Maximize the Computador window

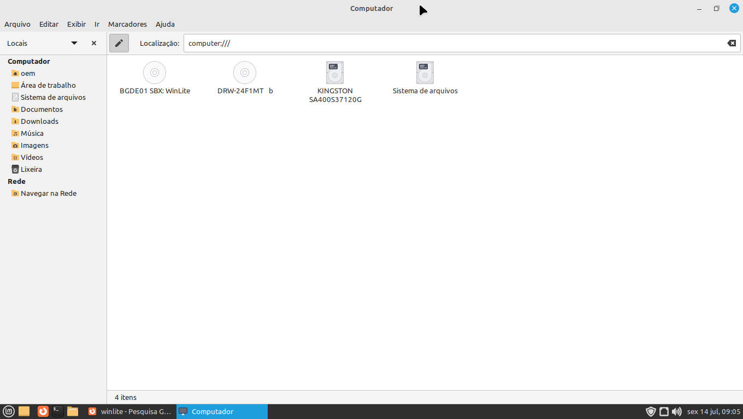click(716, 8)
